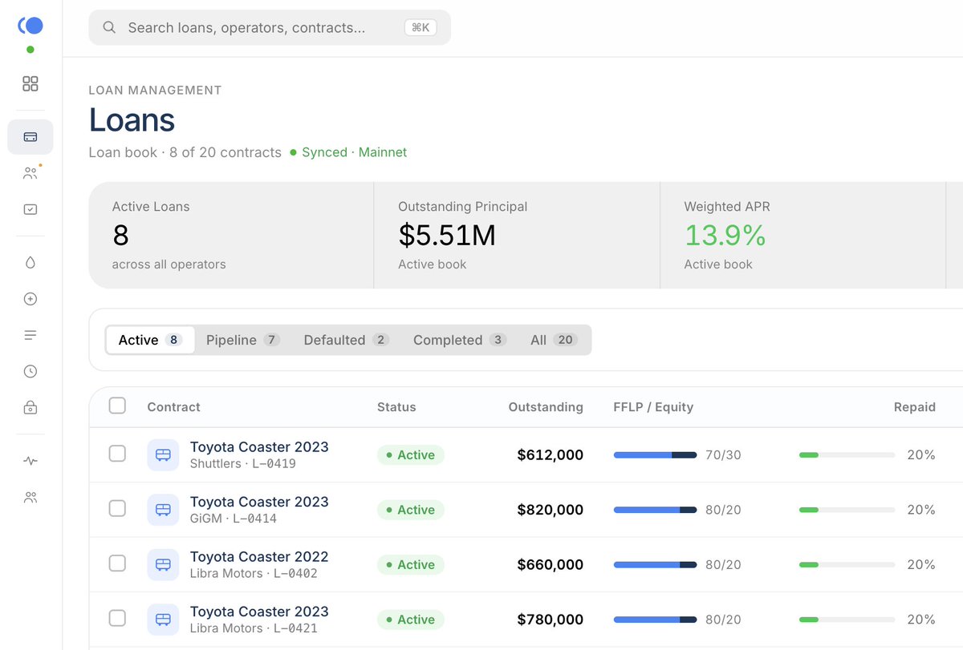Open the people icon with orange notification dot
Screen dimensions: 963x650
(x=30, y=173)
